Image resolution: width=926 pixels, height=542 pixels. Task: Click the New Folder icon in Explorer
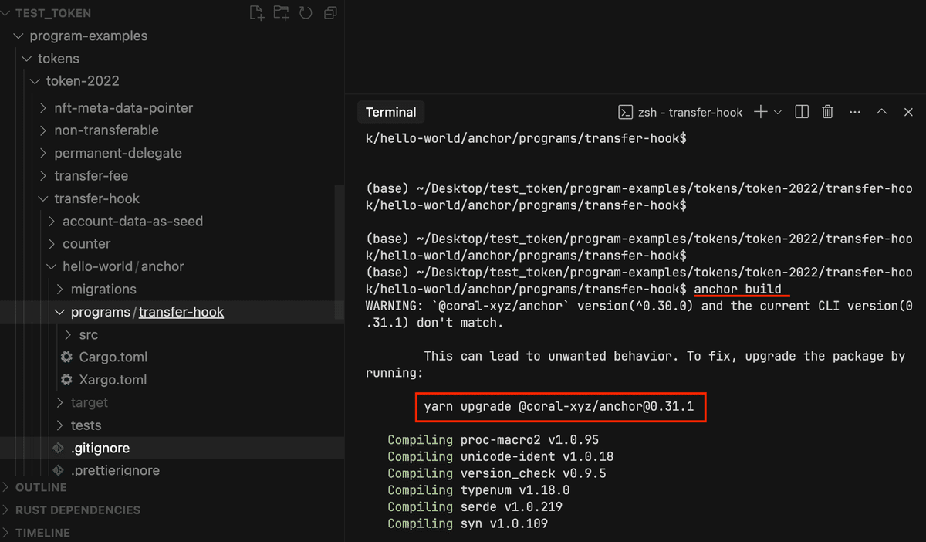click(281, 13)
